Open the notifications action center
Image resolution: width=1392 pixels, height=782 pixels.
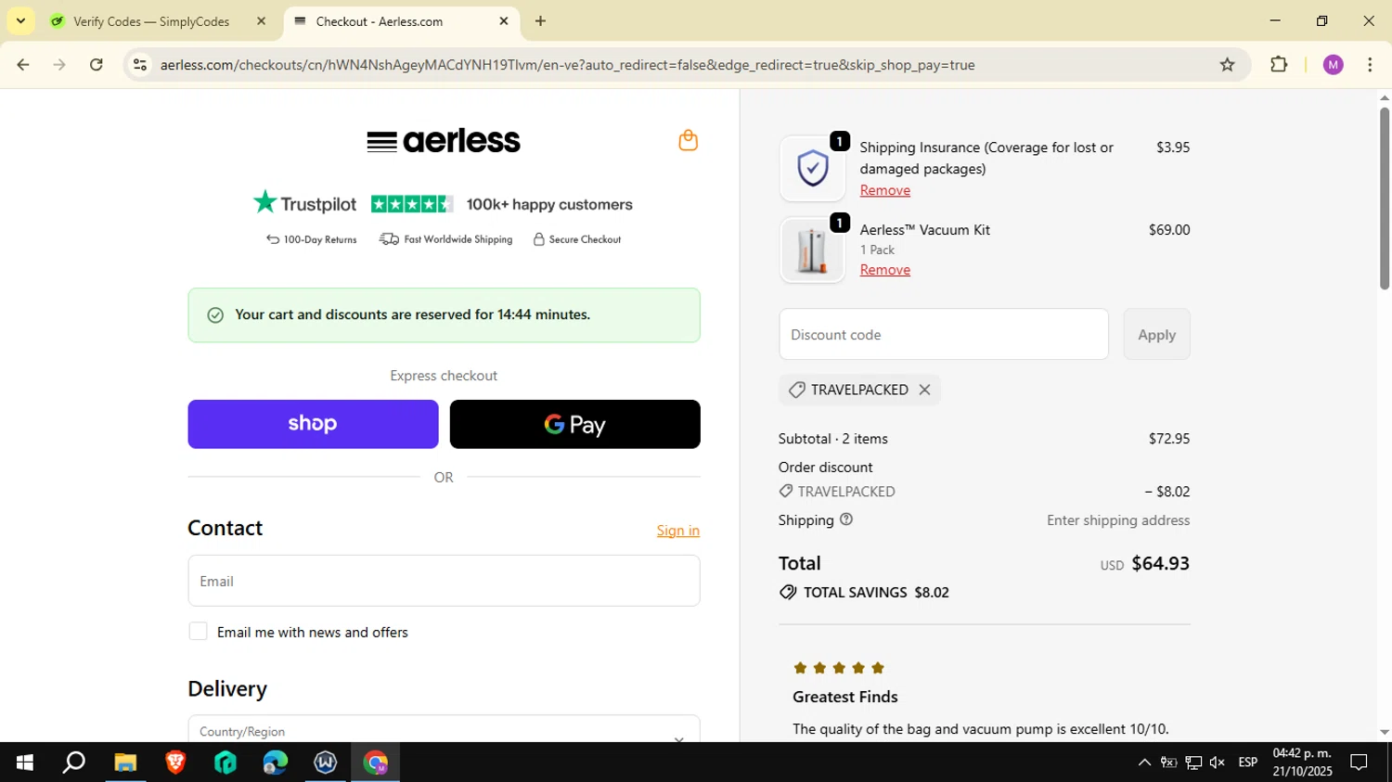[x=1359, y=763]
